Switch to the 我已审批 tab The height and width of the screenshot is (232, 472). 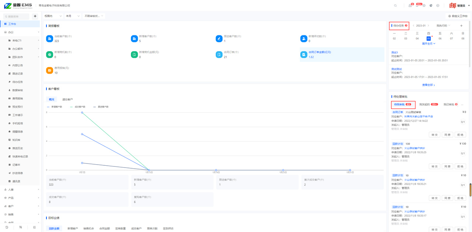pos(451,105)
